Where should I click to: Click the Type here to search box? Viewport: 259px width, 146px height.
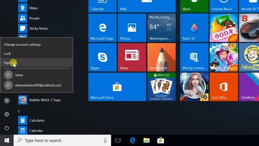(x=62, y=140)
